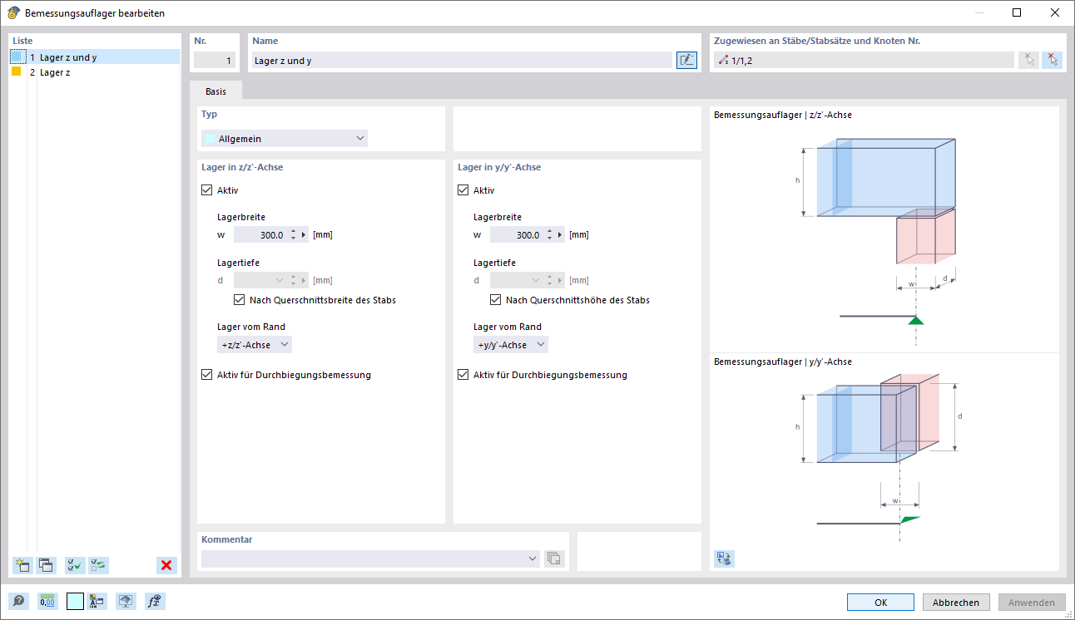1075x620 pixels.
Task: Maximize the dialog window
Action: (1017, 12)
